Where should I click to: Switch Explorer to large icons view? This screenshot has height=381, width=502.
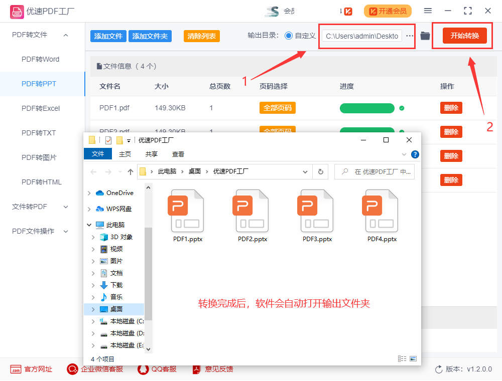(413, 358)
